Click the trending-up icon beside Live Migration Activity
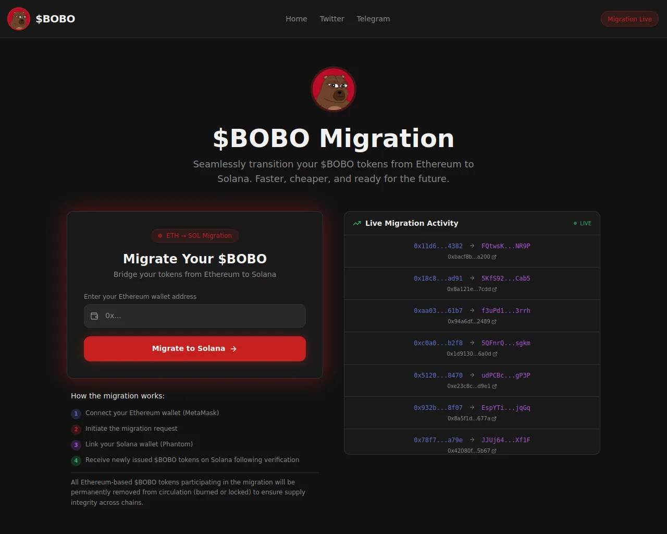This screenshot has height=534, width=667. click(357, 223)
